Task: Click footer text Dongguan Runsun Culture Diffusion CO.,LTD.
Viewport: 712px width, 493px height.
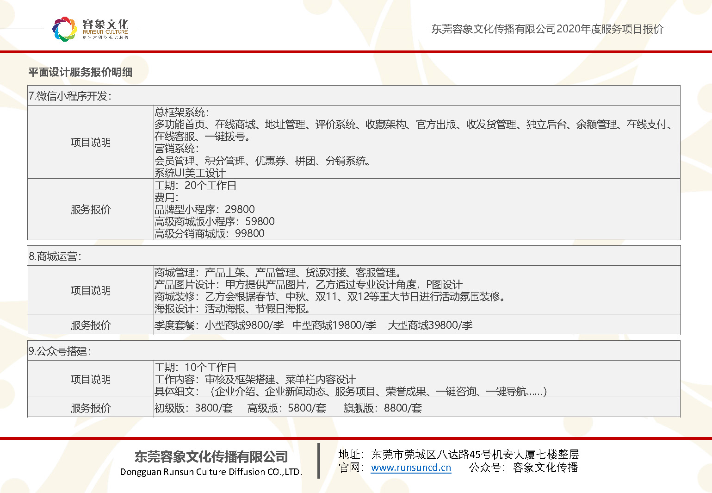Action: pos(211,472)
